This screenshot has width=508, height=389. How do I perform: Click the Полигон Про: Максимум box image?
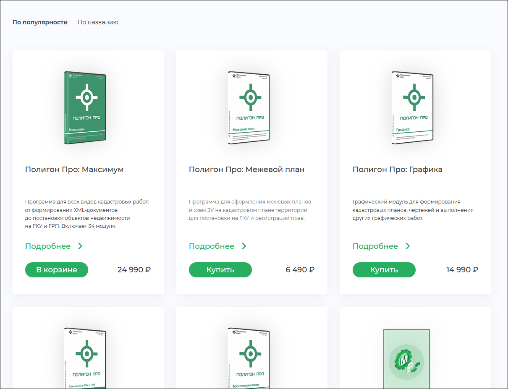[x=87, y=108]
